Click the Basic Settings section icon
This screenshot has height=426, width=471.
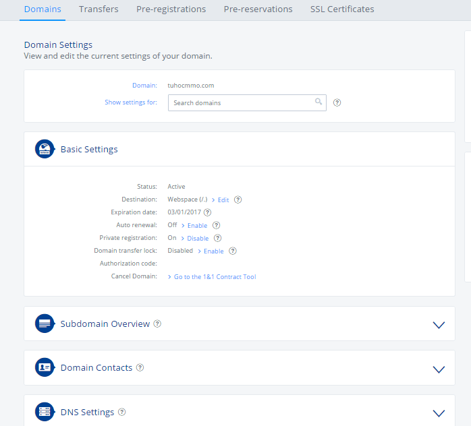tap(45, 149)
